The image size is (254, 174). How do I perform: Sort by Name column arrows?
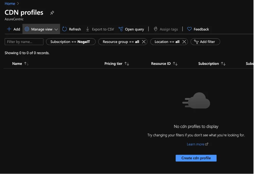[27, 64]
